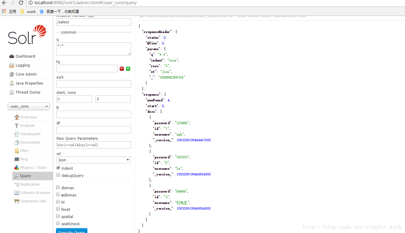Image resolution: width=405 pixels, height=233 pixels.
Task: Click the Dashboard gauge icon
Action: (12, 56)
